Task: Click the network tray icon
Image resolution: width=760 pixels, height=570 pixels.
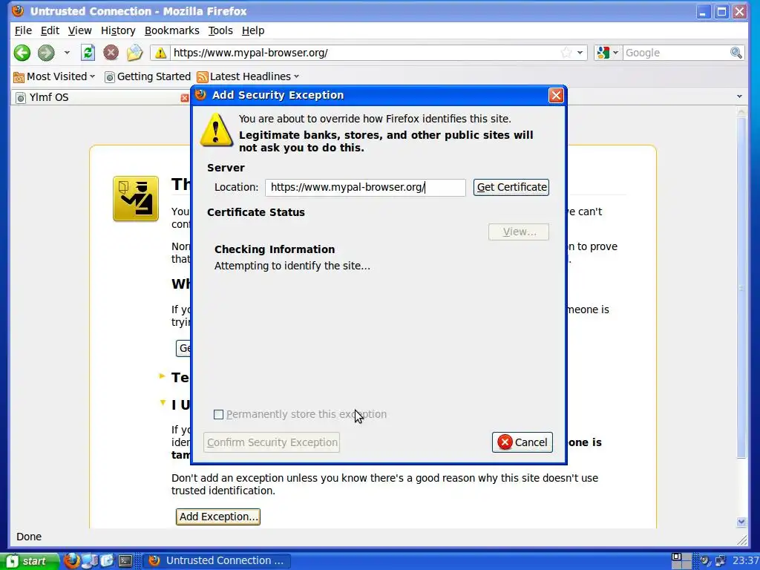Action: point(720,561)
